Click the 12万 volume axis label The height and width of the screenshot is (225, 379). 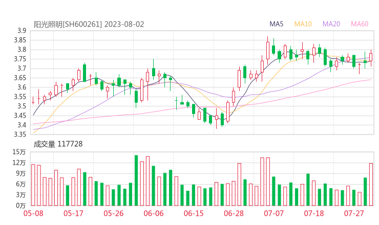[x=19, y=163]
